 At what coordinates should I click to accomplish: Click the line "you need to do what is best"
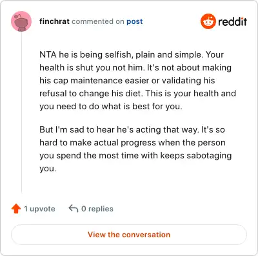tap(111, 106)
